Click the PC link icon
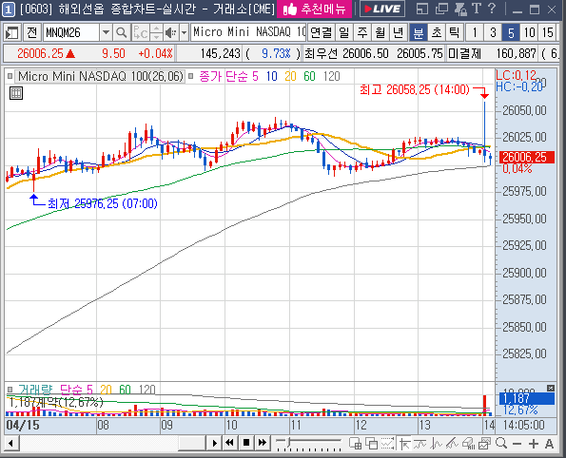 140,33
